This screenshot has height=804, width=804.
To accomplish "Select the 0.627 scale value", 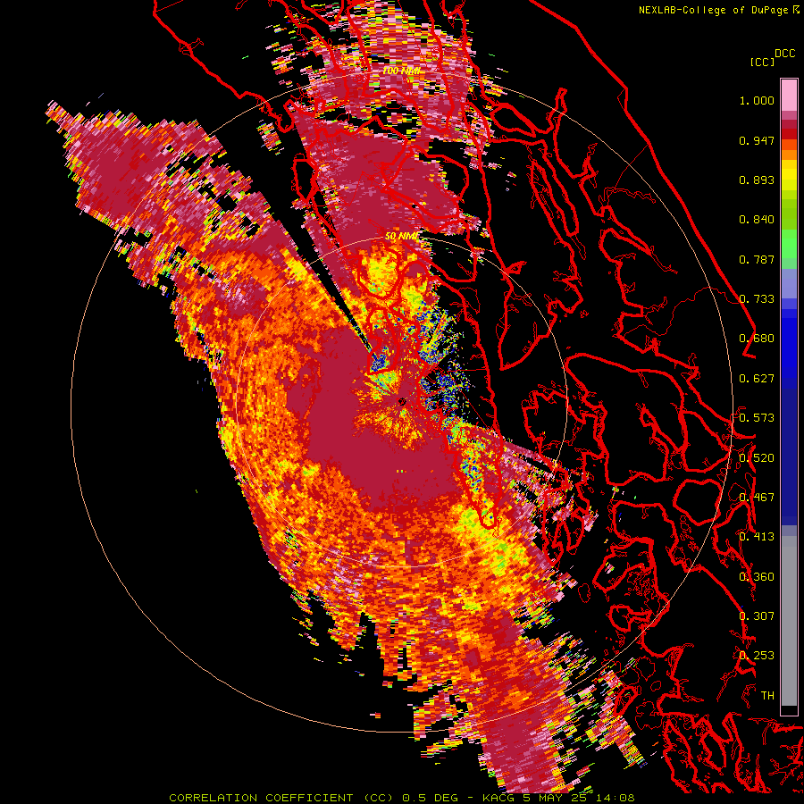I will coord(757,379).
